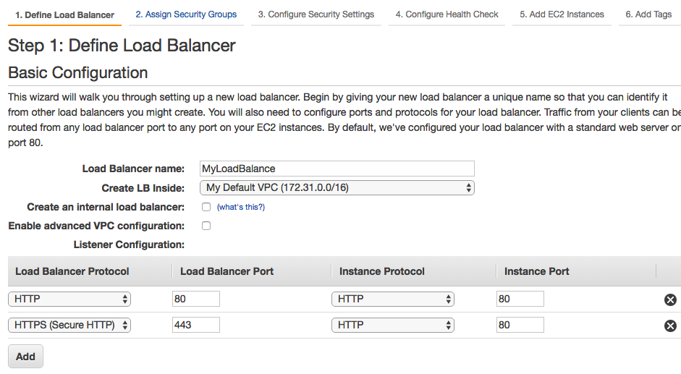Tick Enable advanced VPC configuration checkbox
The height and width of the screenshot is (374, 681).
(206, 226)
